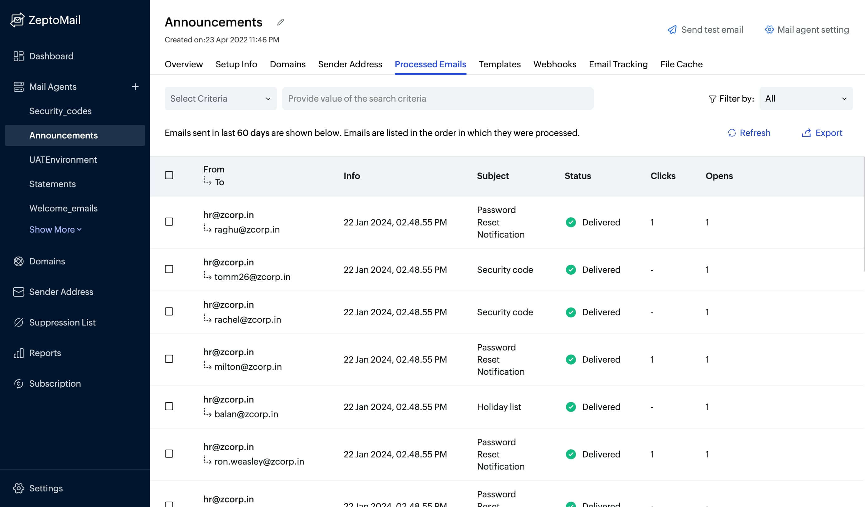Click the Delivered checkmark icon for tomm26@zcorp.in
Image resolution: width=865 pixels, height=507 pixels.
571,270
